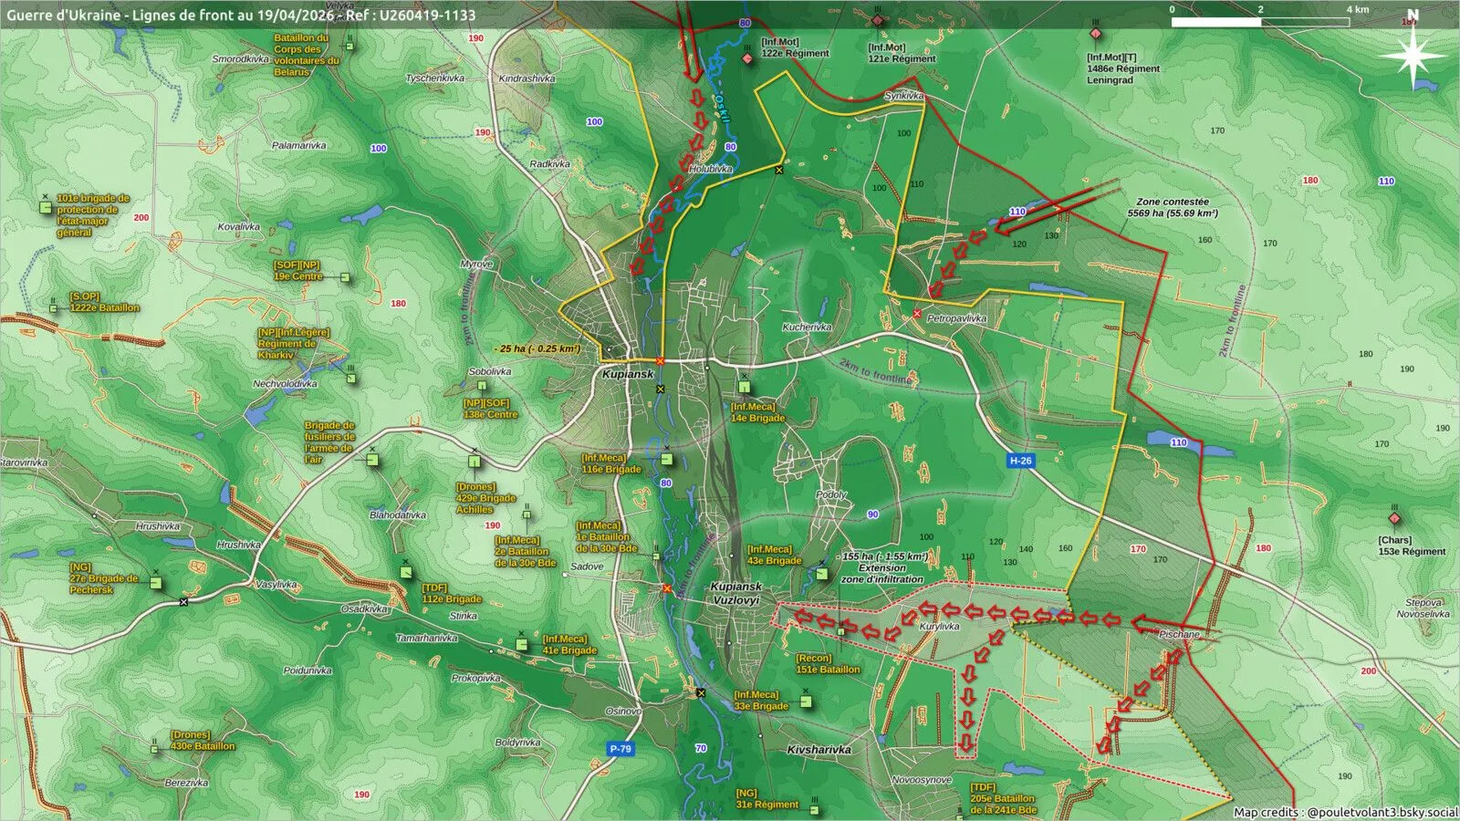Click the green unit square of 41e Brigade
Image resolution: width=1460 pixels, height=821 pixels.
[x=522, y=645]
